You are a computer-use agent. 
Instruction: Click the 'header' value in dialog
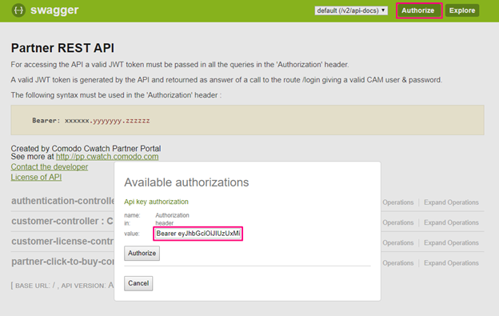pos(164,223)
